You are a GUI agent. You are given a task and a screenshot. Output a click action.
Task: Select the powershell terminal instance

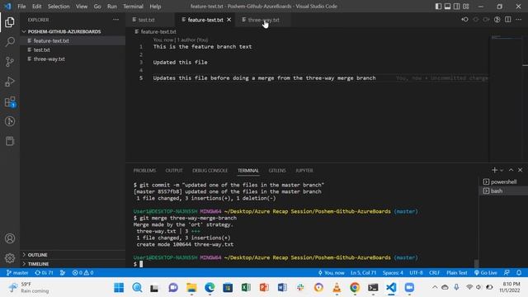[503, 181]
